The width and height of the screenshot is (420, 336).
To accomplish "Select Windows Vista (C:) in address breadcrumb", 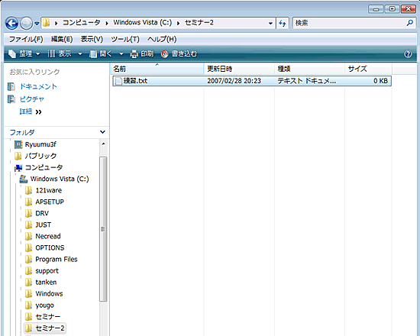I will [x=143, y=22].
